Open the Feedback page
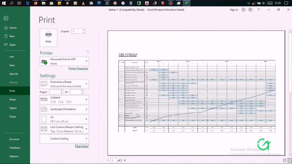This screenshot has height=164, width=292. coord(15,148)
